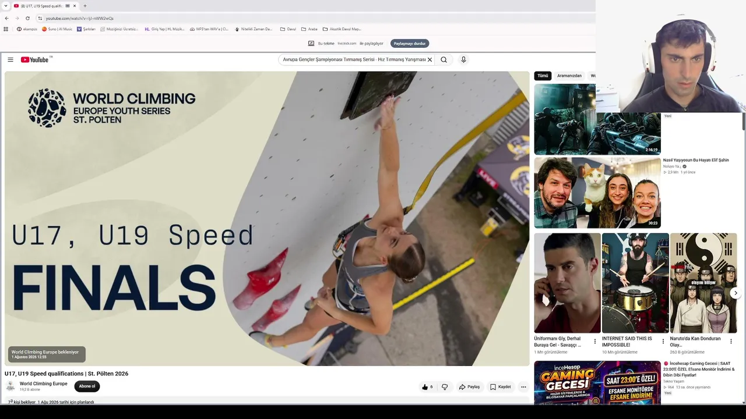
Task: Open the World Climbing Europe channel name
Action: click(x=44, y=384)
